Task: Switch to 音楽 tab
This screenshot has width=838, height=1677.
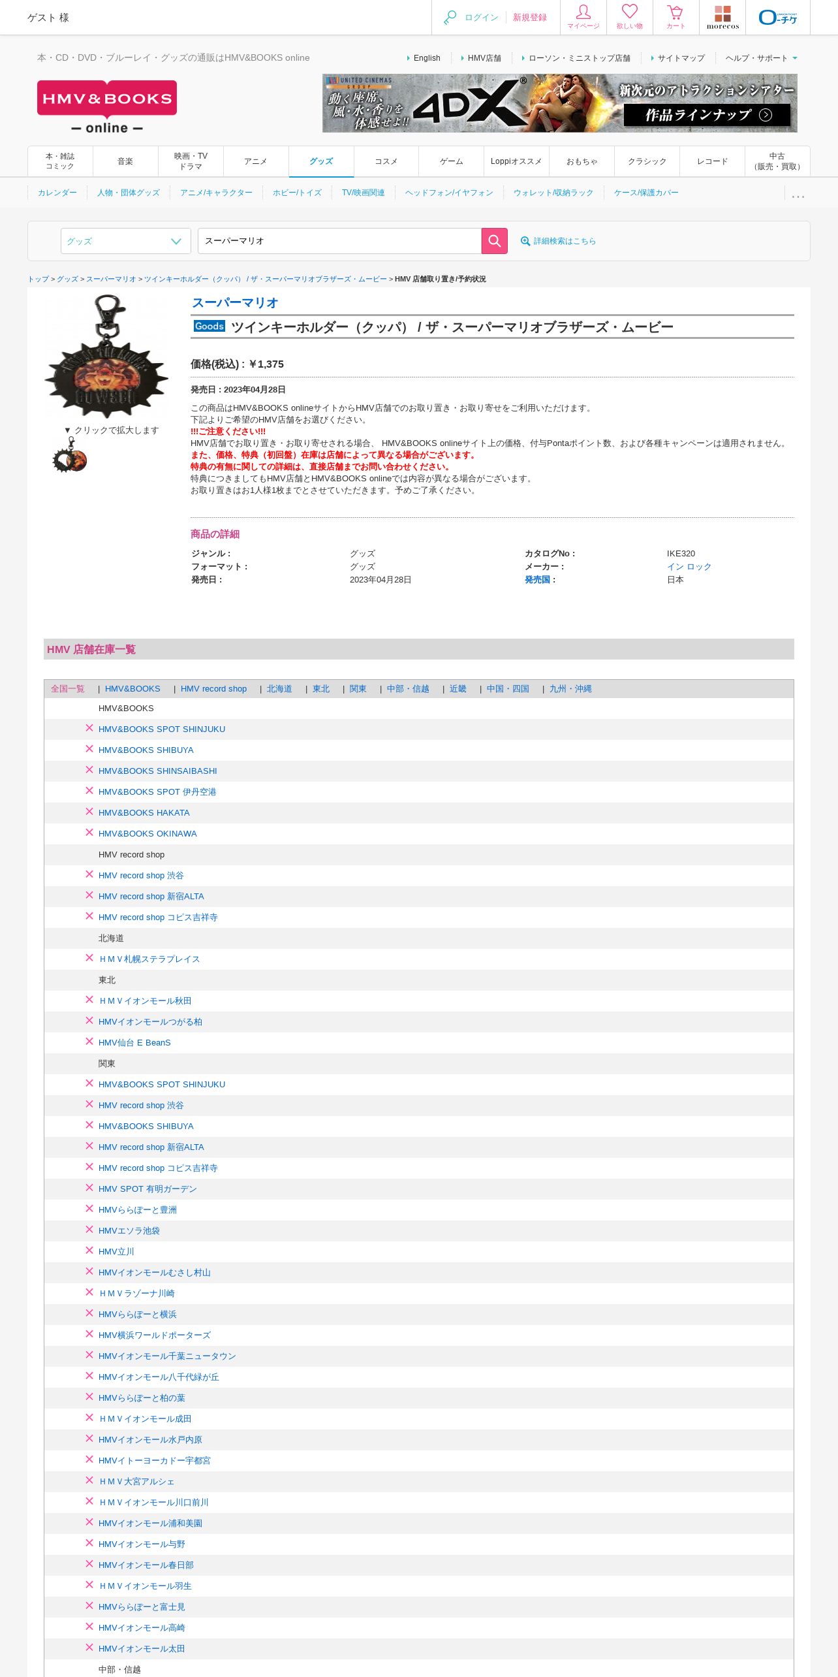Action: pos(125,161)
